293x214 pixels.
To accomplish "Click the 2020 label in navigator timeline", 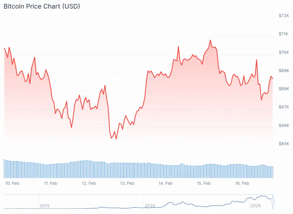I will (150, 206).
